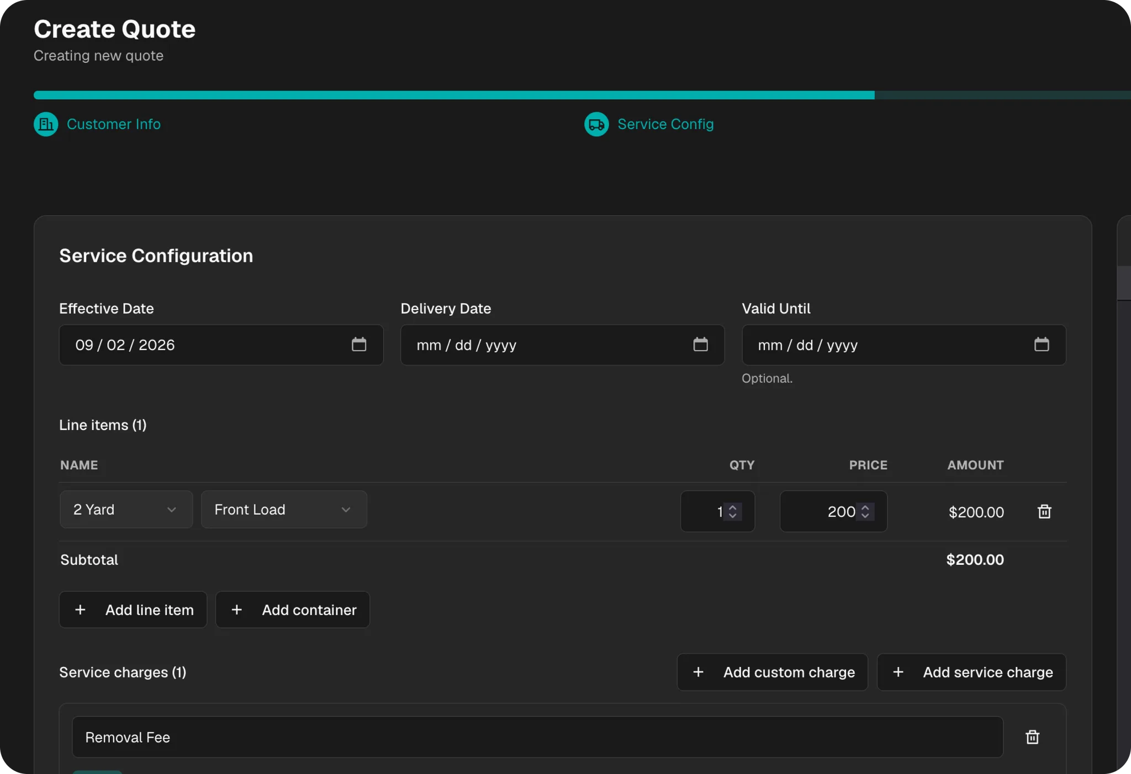Click the quantity input showing 1

pos(717,512)
